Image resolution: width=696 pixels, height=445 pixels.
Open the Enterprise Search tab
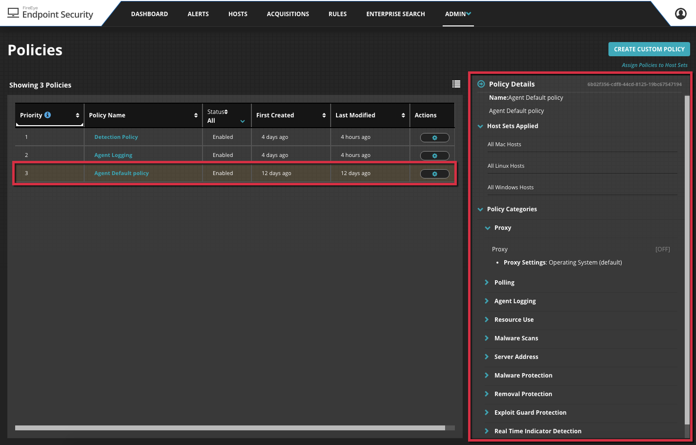point(396,14)
